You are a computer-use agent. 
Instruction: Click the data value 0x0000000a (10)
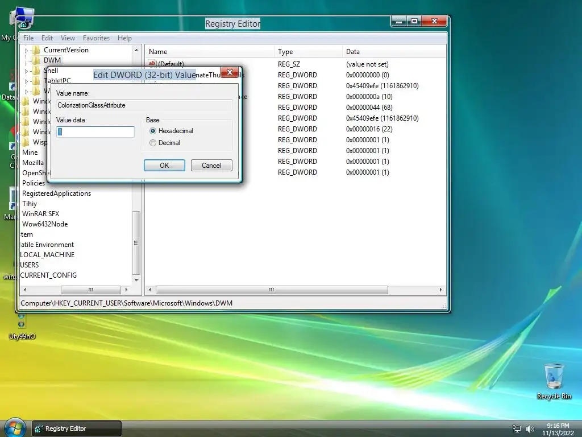tap(369, 97)
